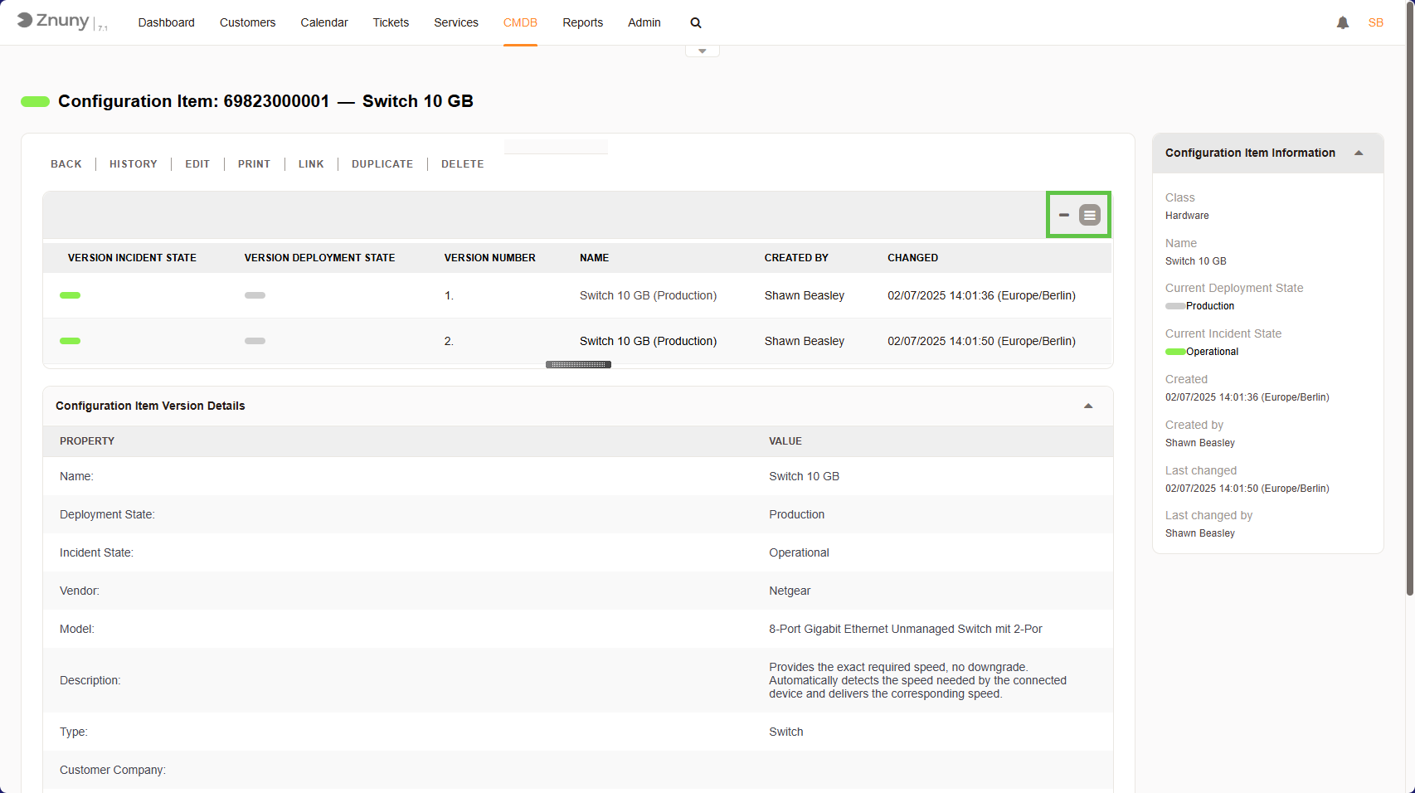Screen dimensions: 1415x793
Task: Click the NAME column header
Action: point(594,258)
